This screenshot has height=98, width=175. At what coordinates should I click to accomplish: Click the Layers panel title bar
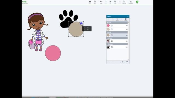pyautogui.click(x=118, y=16)
